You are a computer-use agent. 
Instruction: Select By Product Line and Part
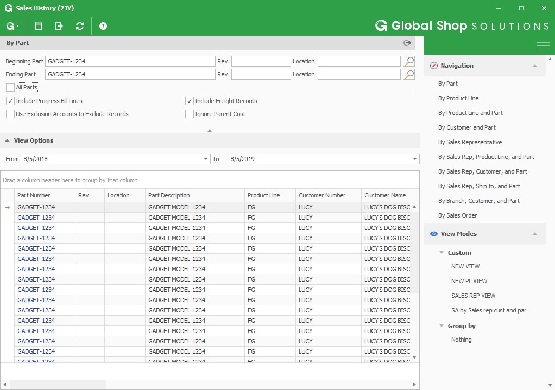[470, 113]
